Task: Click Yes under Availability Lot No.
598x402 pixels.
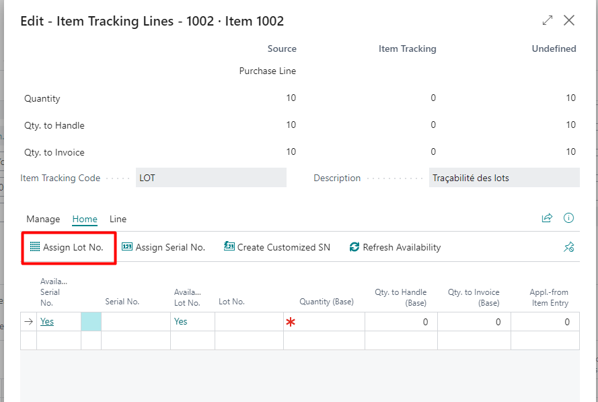Action: tap(180, 322)
